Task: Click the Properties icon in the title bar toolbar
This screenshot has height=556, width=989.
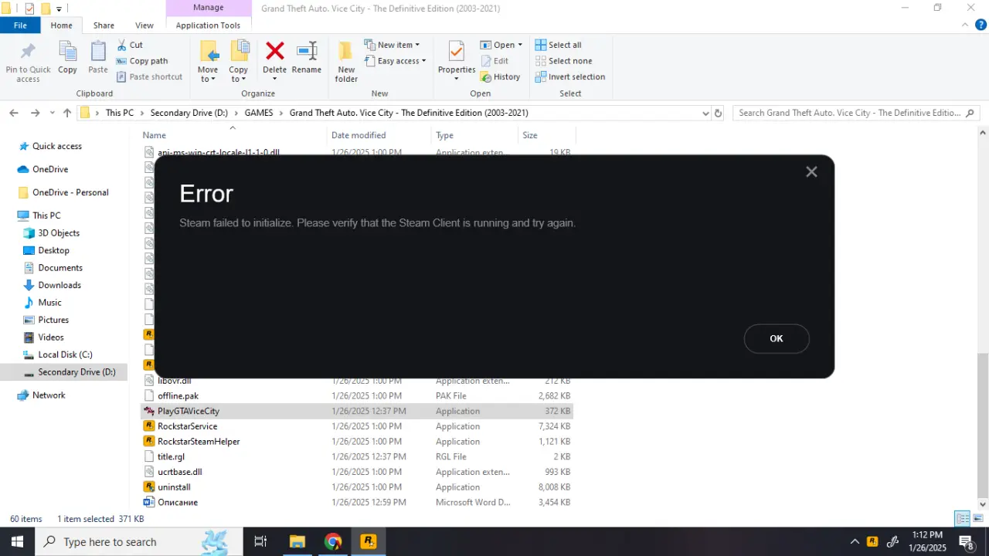Action: (x=29, y=8)
